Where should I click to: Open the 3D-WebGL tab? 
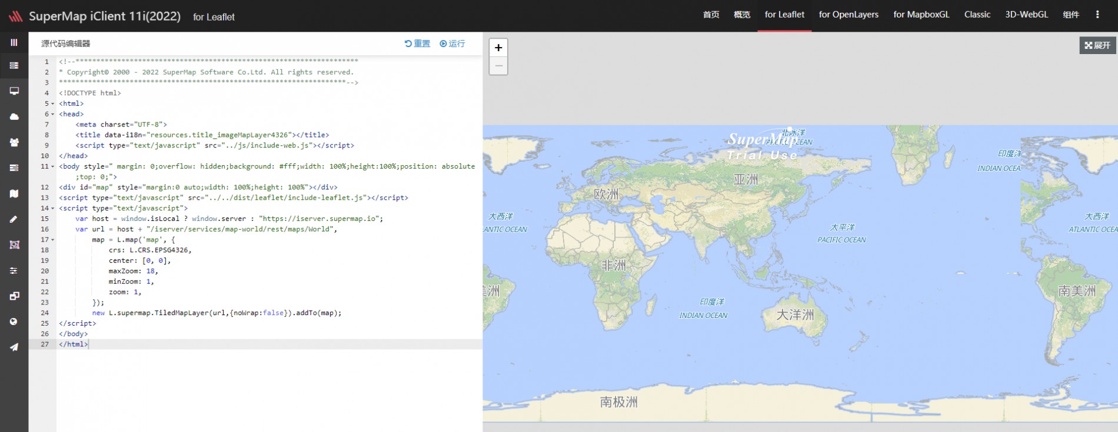pos(1027,15)
